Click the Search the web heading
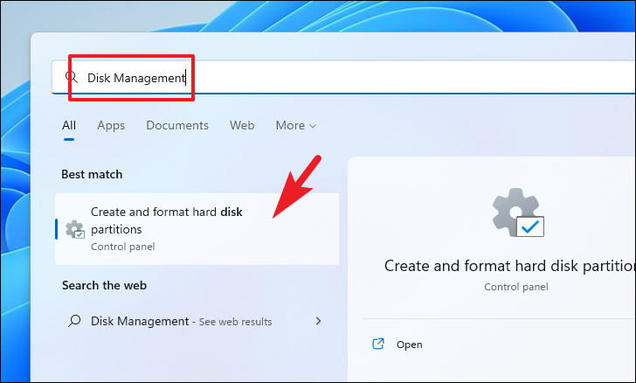 104,285
